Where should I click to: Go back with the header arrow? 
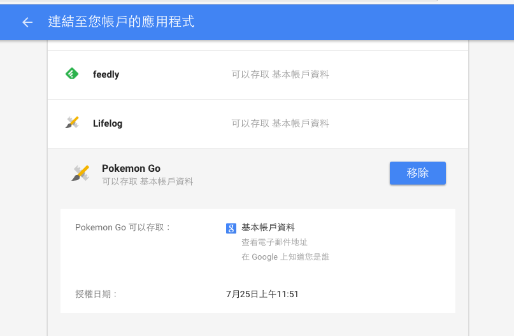[x=27, y=22]
